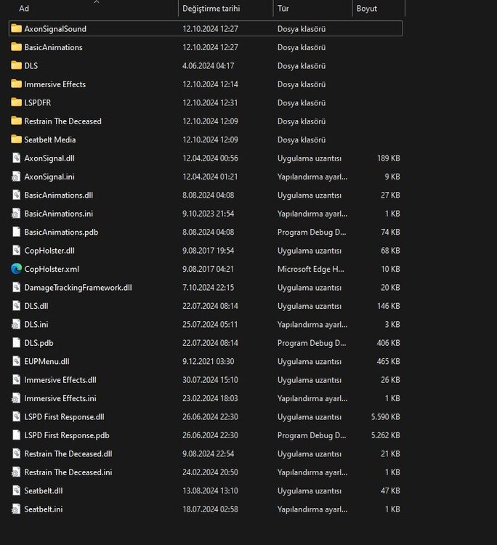
Task: Select the Immersive Effects folder name
Action: (55, 84)
